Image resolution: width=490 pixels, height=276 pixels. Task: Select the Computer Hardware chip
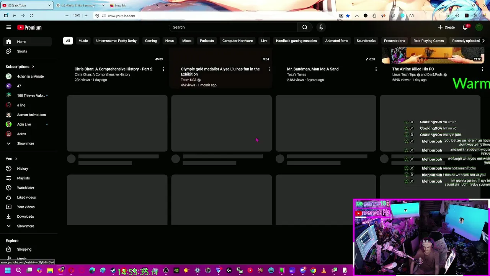tap(237, 41)
